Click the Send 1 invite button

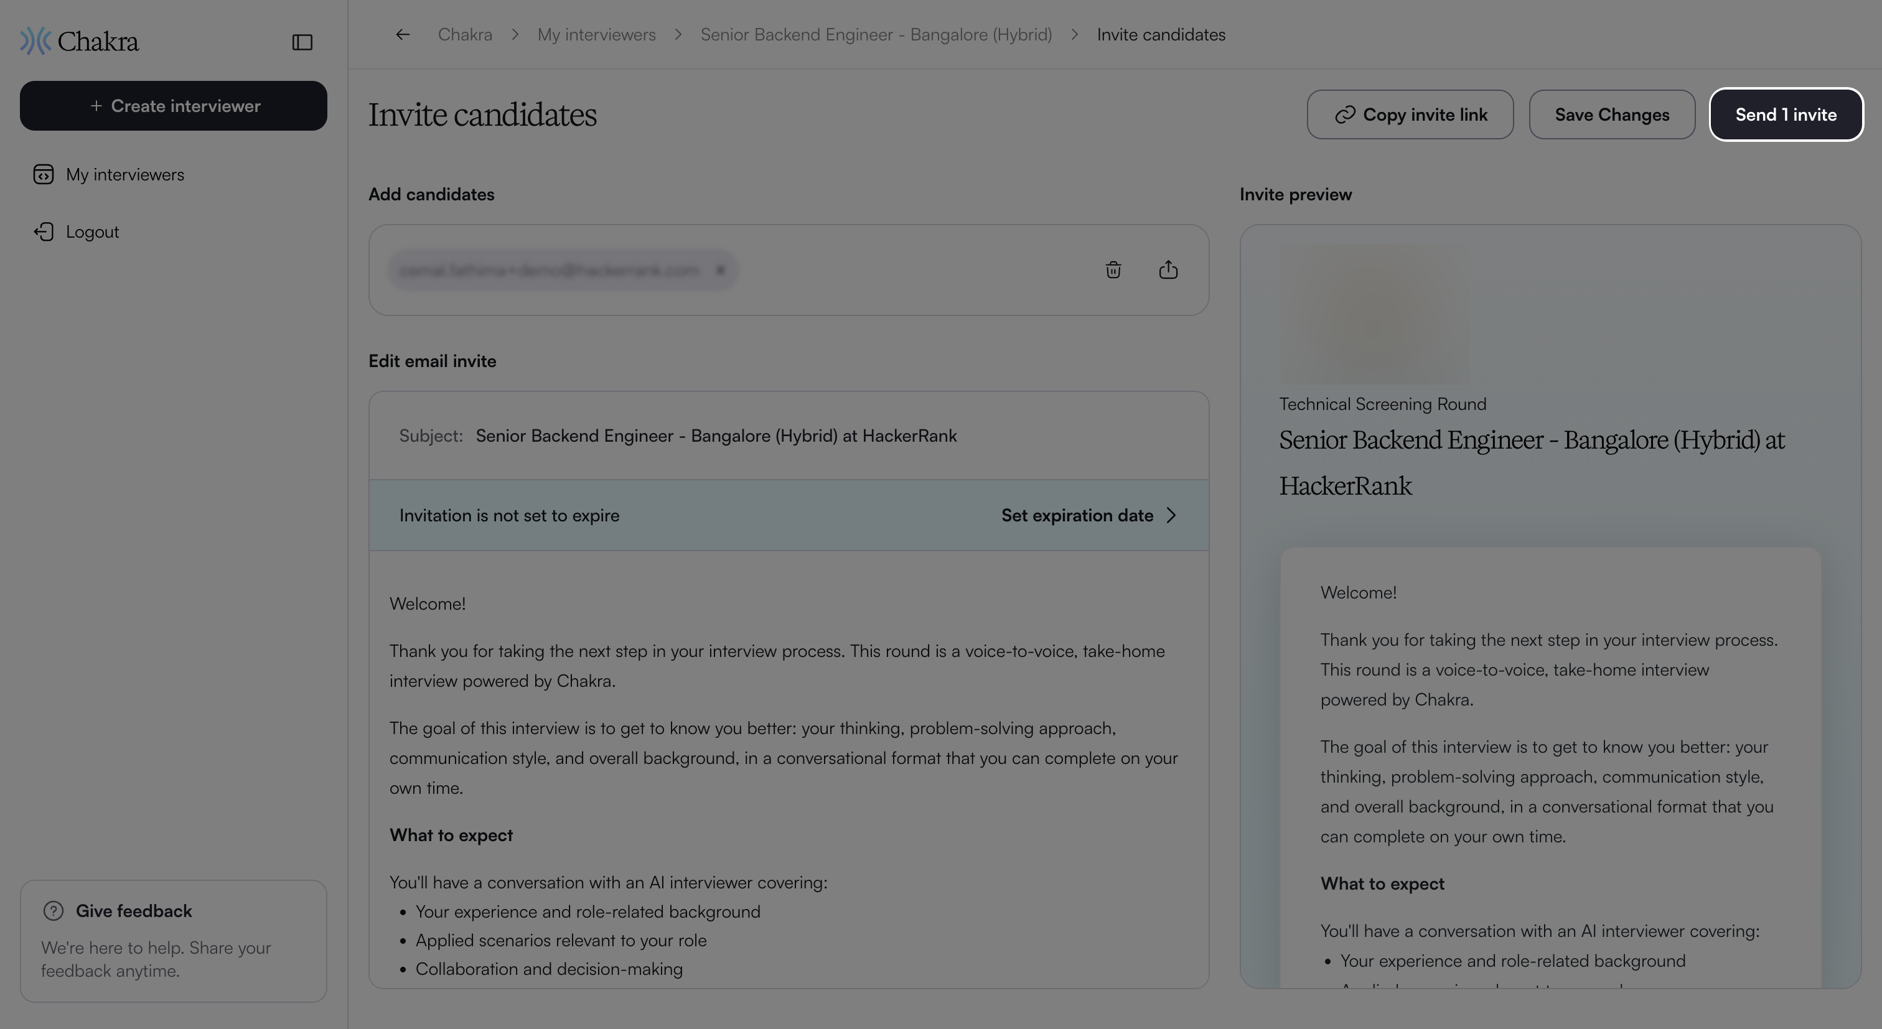tap(1786, 114)
